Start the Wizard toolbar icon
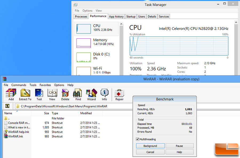Viewport: 240px width, 158px height. (91, 94)
